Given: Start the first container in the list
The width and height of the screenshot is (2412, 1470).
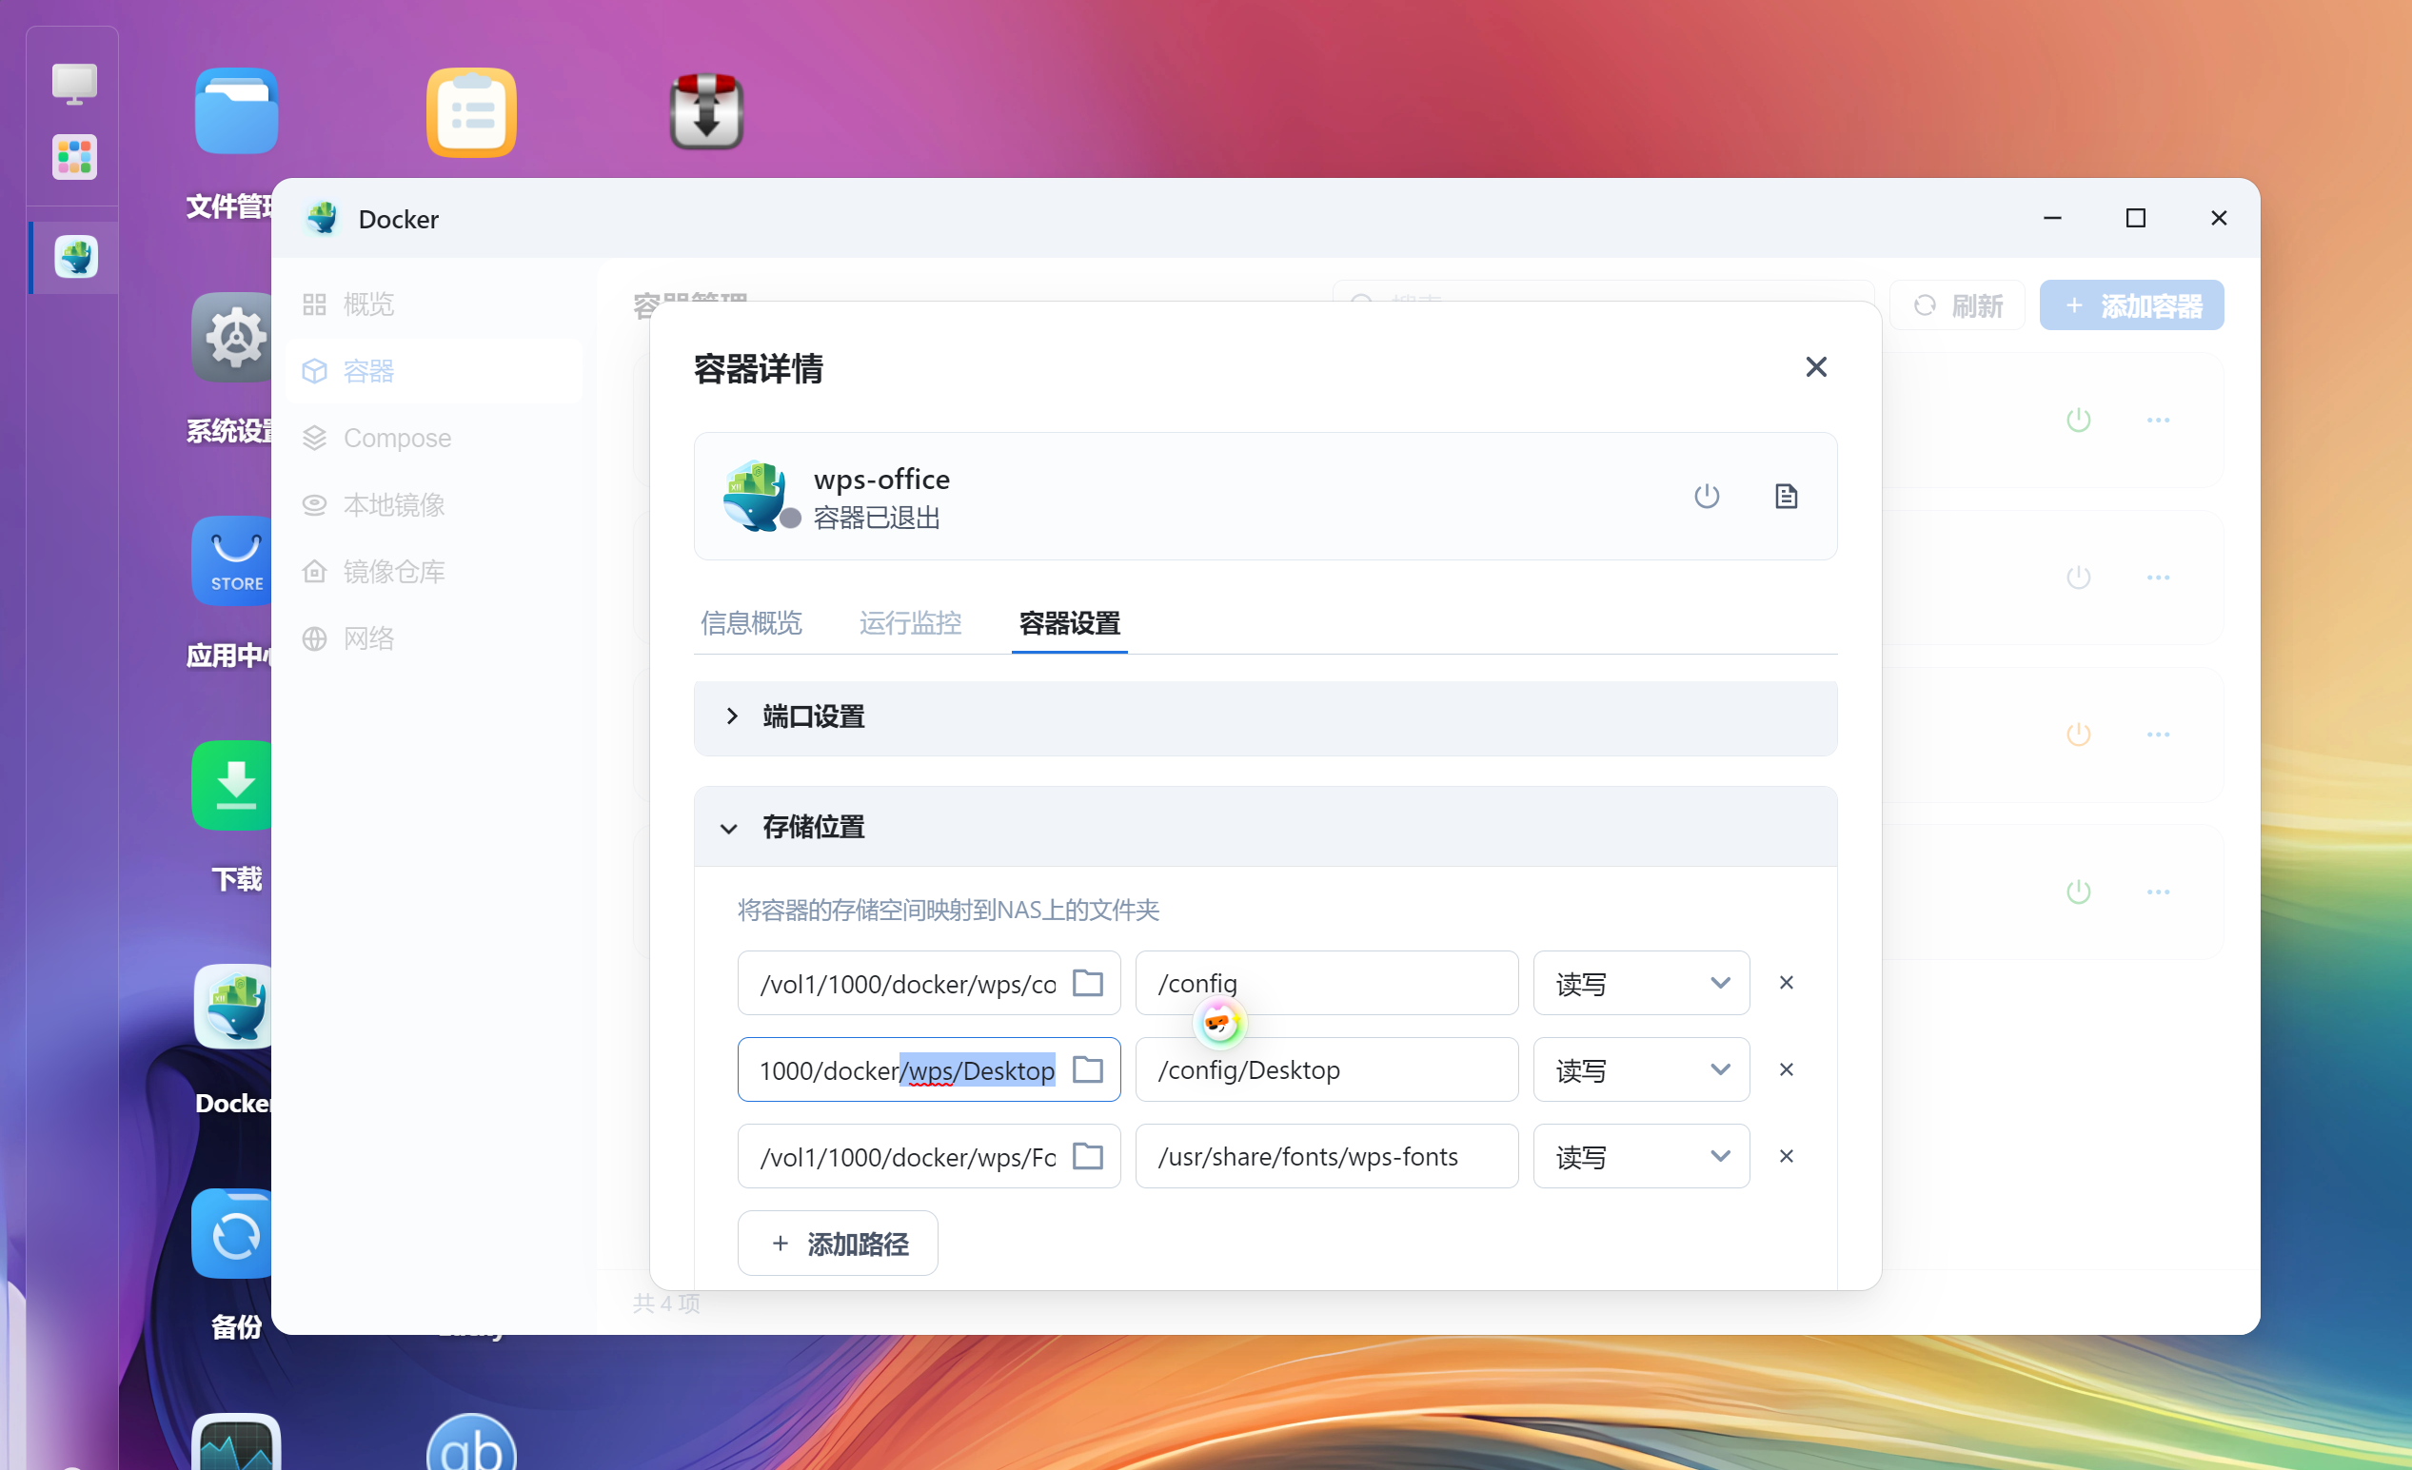Looking at the screenshot, I should pyautogui.click(x=2079, y=420).
